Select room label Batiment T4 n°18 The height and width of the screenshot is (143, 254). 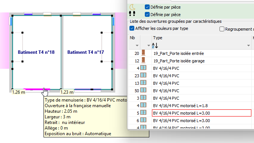click(x=36, y=52)
